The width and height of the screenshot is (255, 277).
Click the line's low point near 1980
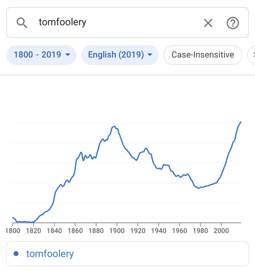(199, 188)
